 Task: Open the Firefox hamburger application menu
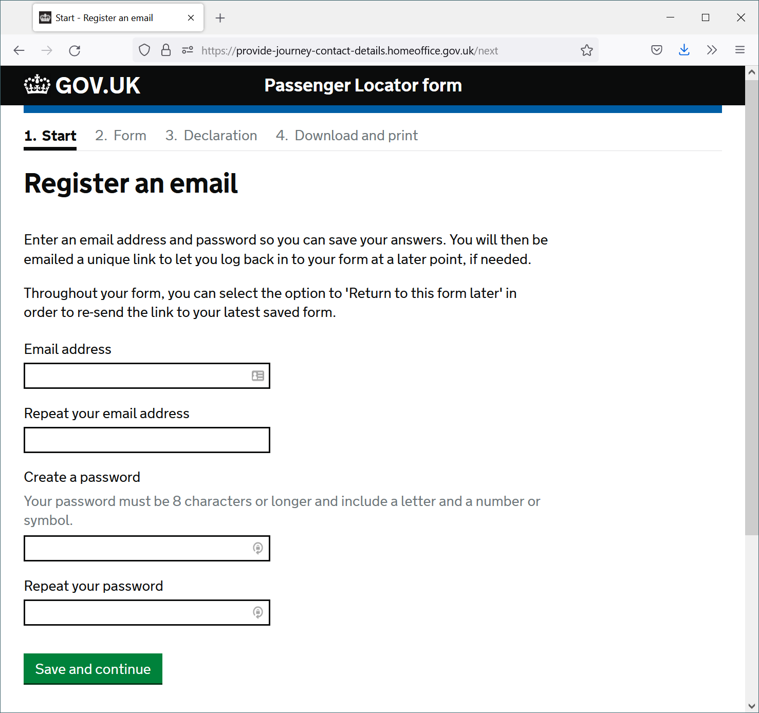pyautogui.click(x=740, y=50)
